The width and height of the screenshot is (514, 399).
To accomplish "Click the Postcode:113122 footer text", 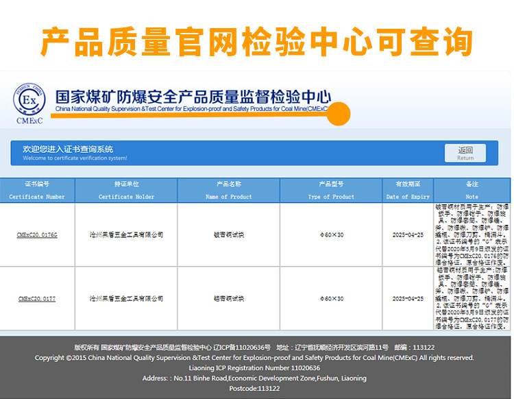I will [254, 389].
